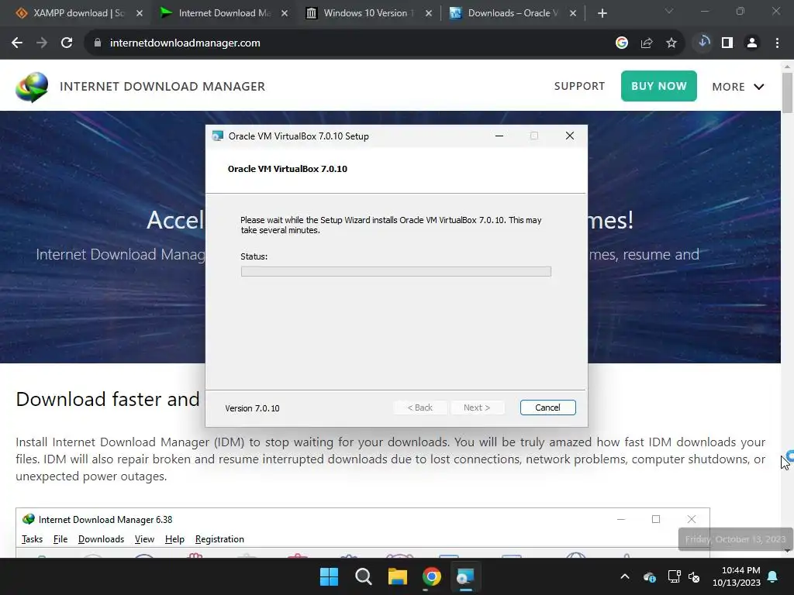Close the XAMPP download tab
This screenshot has height=595, width=794.
coord(140,13)
